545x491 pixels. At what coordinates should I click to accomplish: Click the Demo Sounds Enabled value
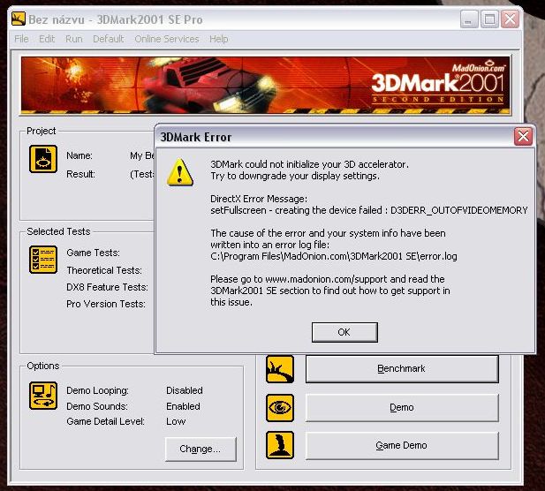point(183,406)
